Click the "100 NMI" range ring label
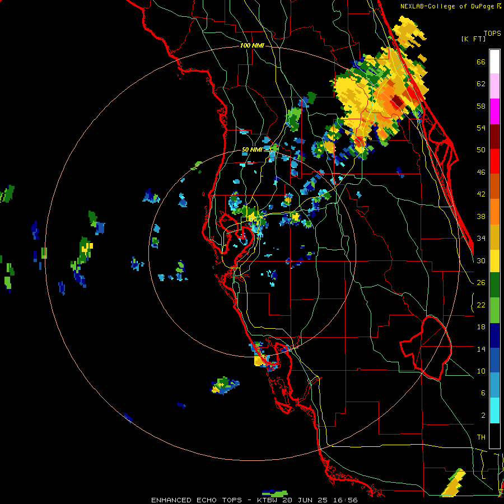The height and width of the screenshot is (504, 504). tap(252, 45)
